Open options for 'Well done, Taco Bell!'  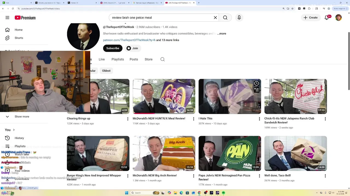click(x=325, y=176)
